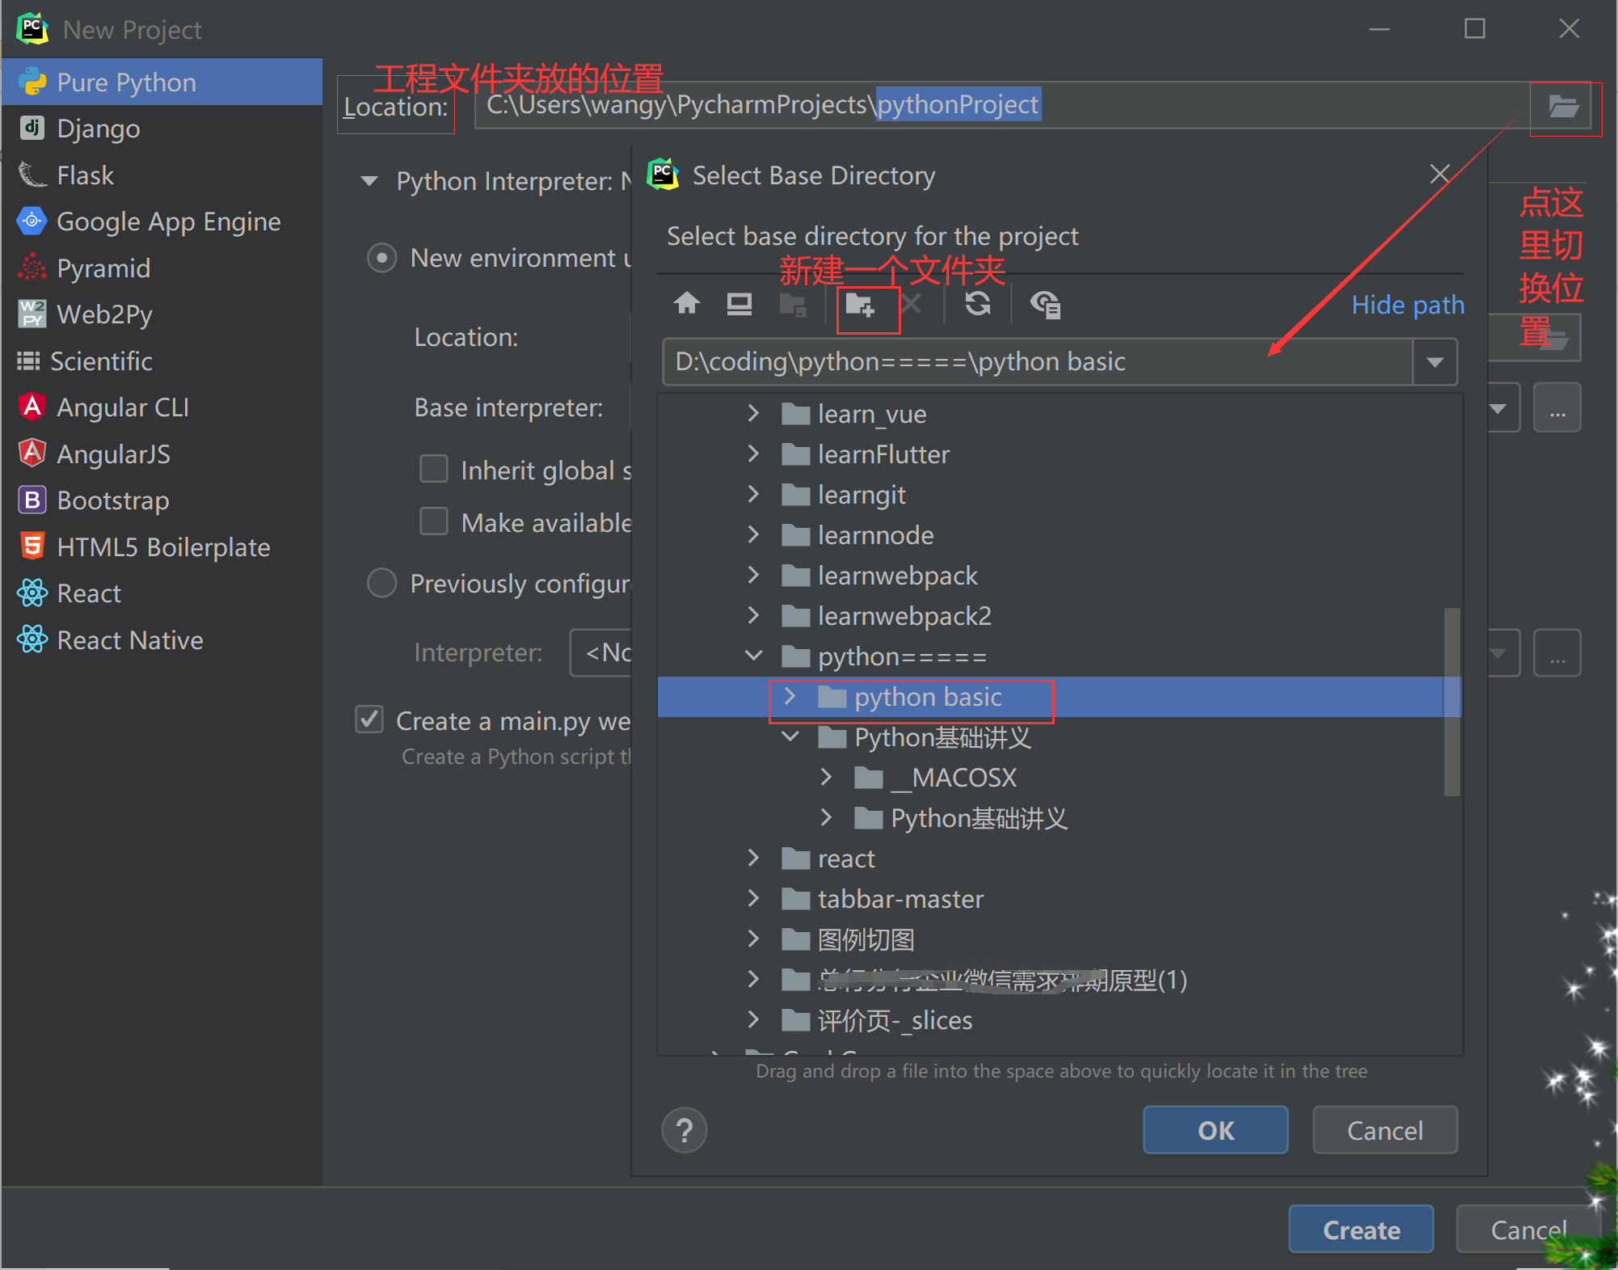Select Pyramid project type
This screenshot has width=1618, height=1270.
click(162, 268)
